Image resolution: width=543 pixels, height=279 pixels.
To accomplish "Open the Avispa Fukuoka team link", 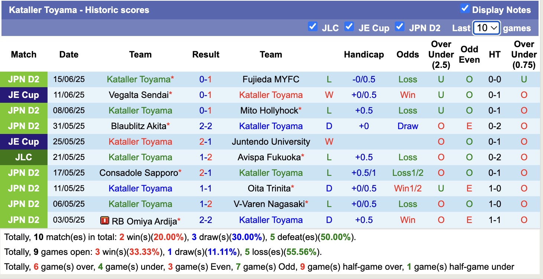I will [269, 157].
